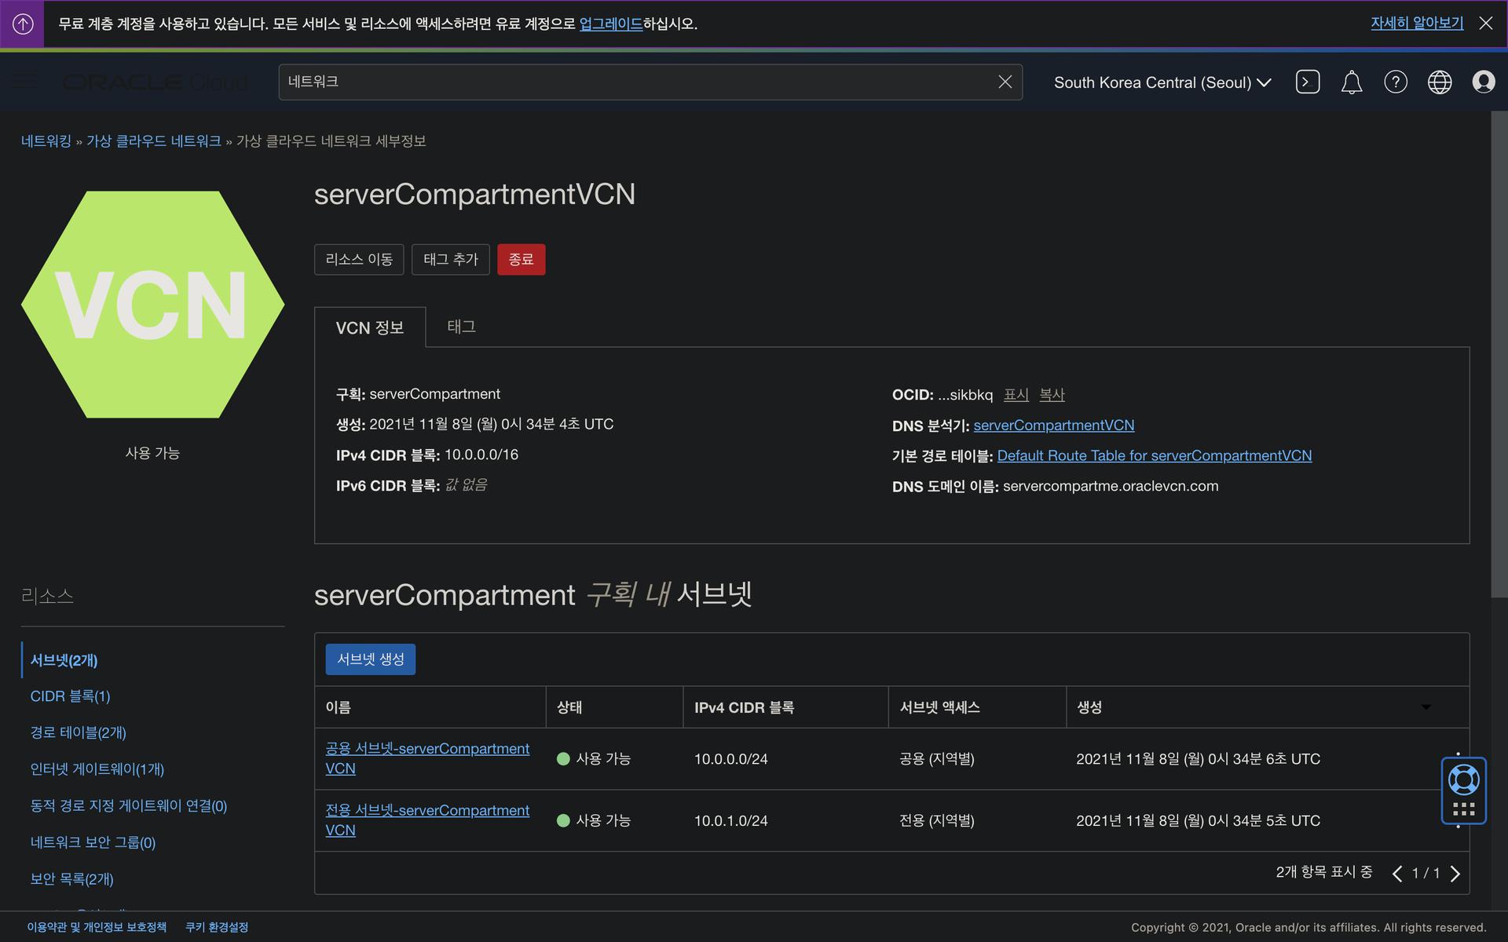
Task: Open Default Route Table for serverCompartmentVCN link
Action: (x=1154, y=455)
